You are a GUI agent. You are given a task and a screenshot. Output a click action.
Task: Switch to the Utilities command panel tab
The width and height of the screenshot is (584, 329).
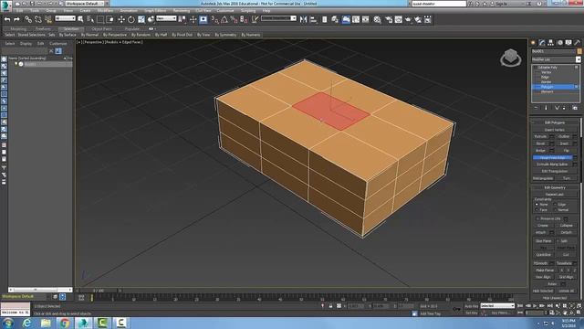(x=578, y=43)
